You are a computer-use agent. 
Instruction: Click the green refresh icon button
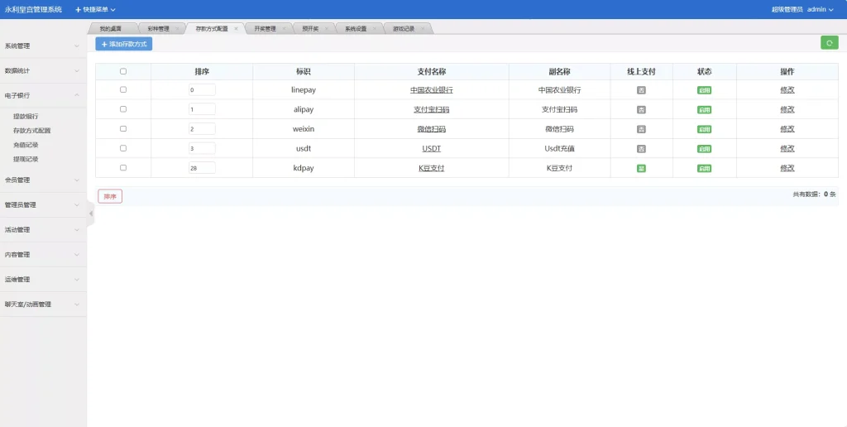[x=829, y=43]
